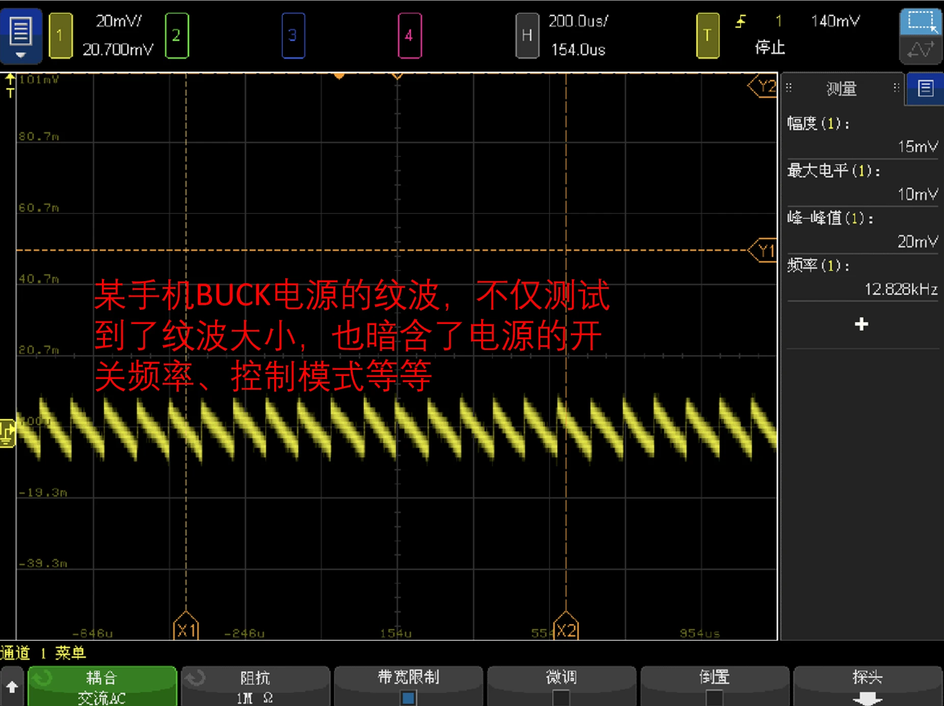Select the X2 cursor marker
The width and height of the screenshot is (944, 706).
(566, 630)
